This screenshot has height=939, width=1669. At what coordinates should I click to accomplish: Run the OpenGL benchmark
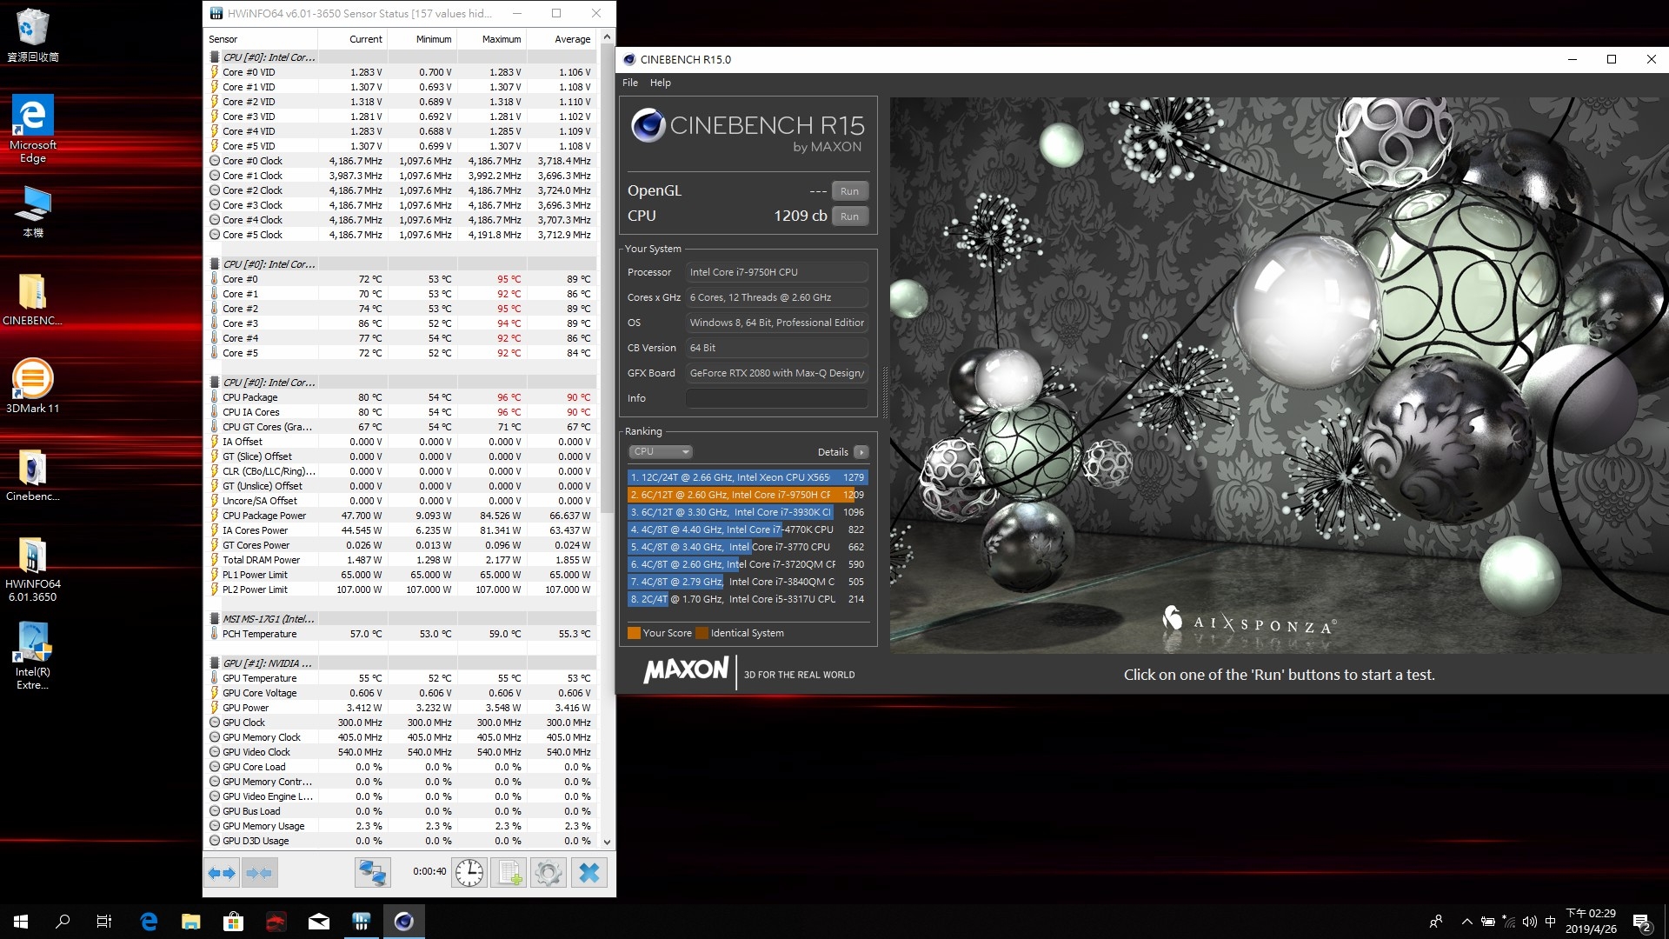(849, 191)
